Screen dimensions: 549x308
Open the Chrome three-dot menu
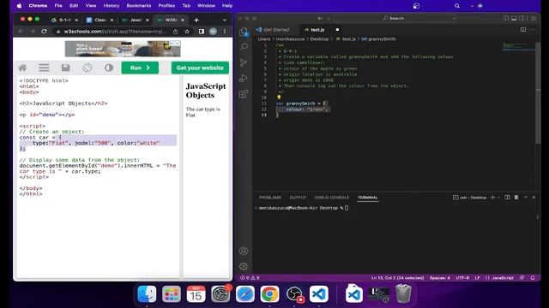[225, 32]
